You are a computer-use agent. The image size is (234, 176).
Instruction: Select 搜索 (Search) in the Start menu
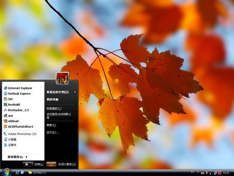click(51, 125)
